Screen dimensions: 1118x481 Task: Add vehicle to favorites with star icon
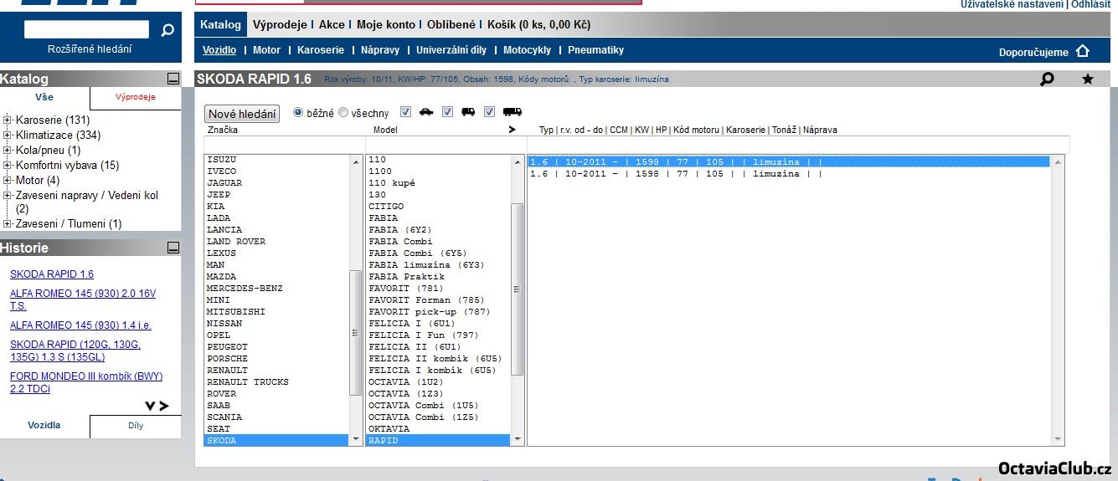[x=1087, y=79]
